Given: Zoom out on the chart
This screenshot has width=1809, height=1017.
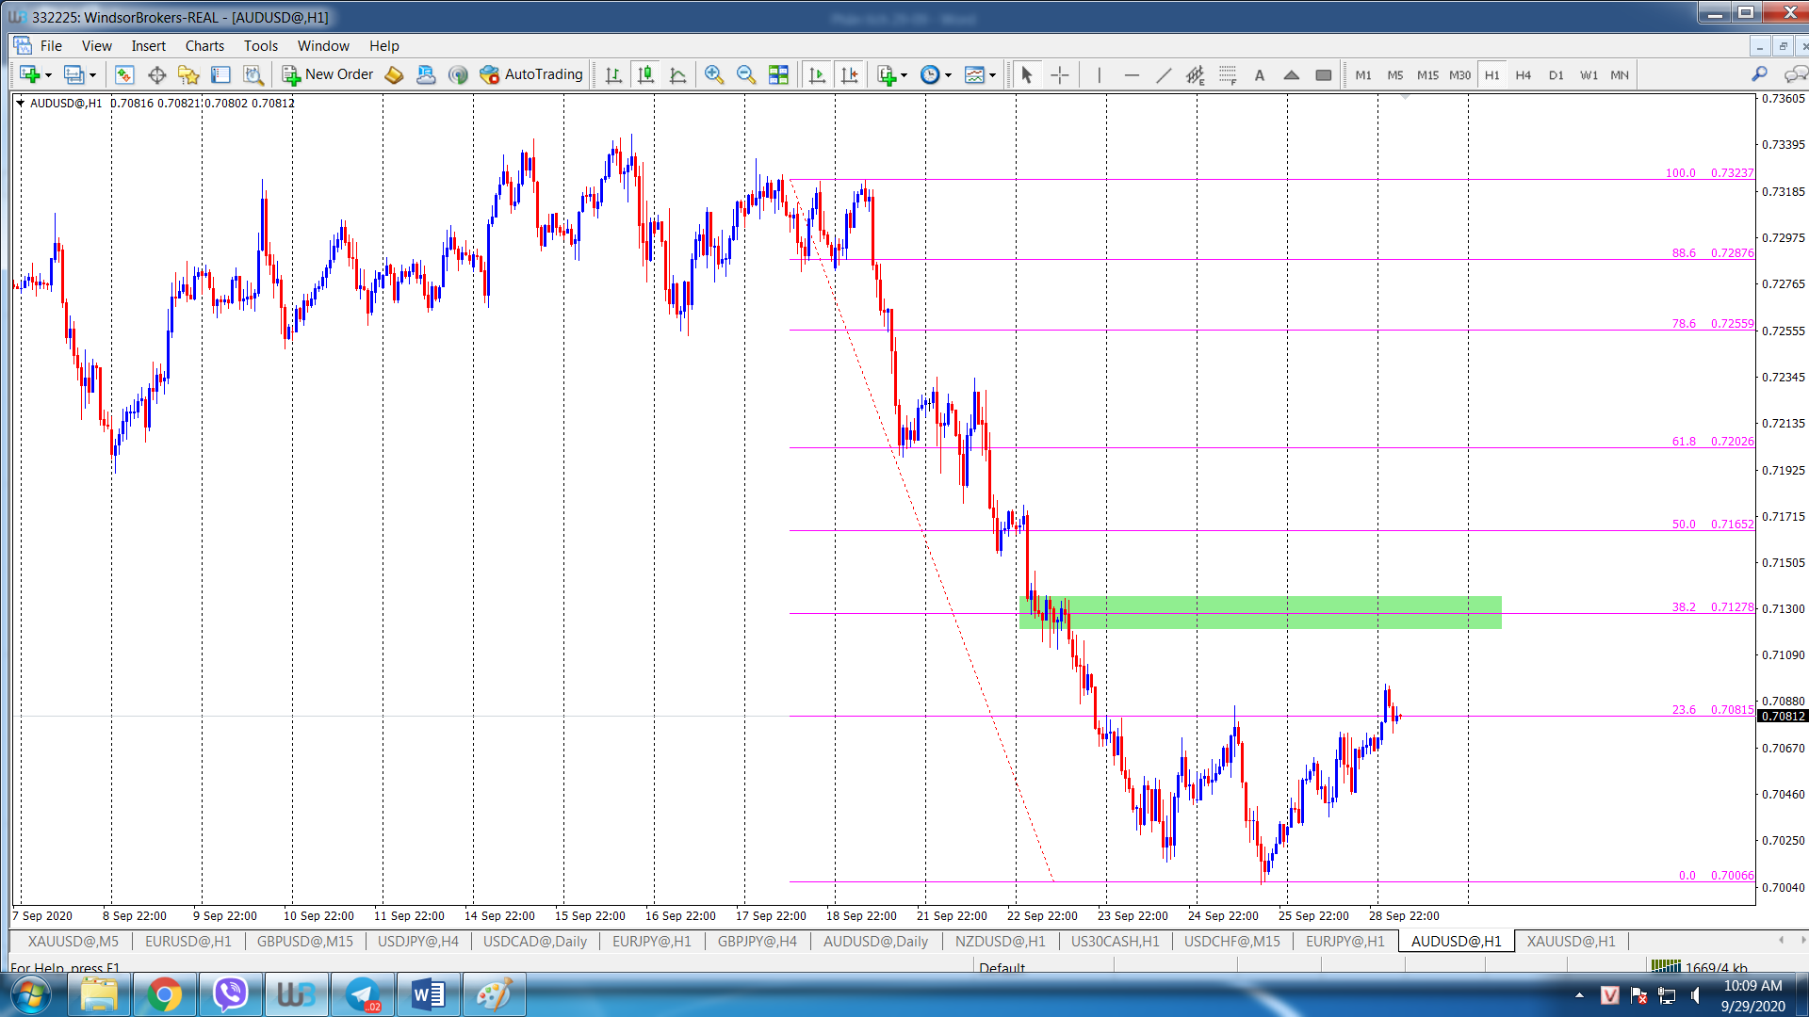Looking at the screenshot, I should coord(745,74).
